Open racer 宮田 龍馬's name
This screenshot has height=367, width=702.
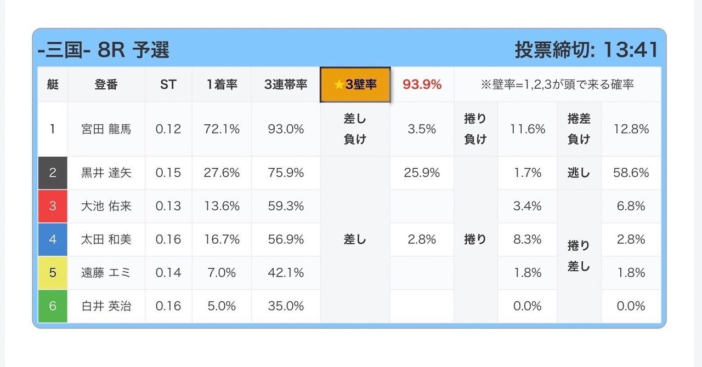point(106,129)
